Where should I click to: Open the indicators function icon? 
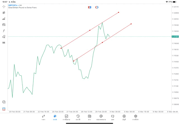click(4, 31)
